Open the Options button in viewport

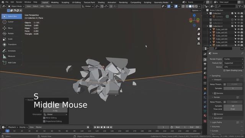[196, 10]
